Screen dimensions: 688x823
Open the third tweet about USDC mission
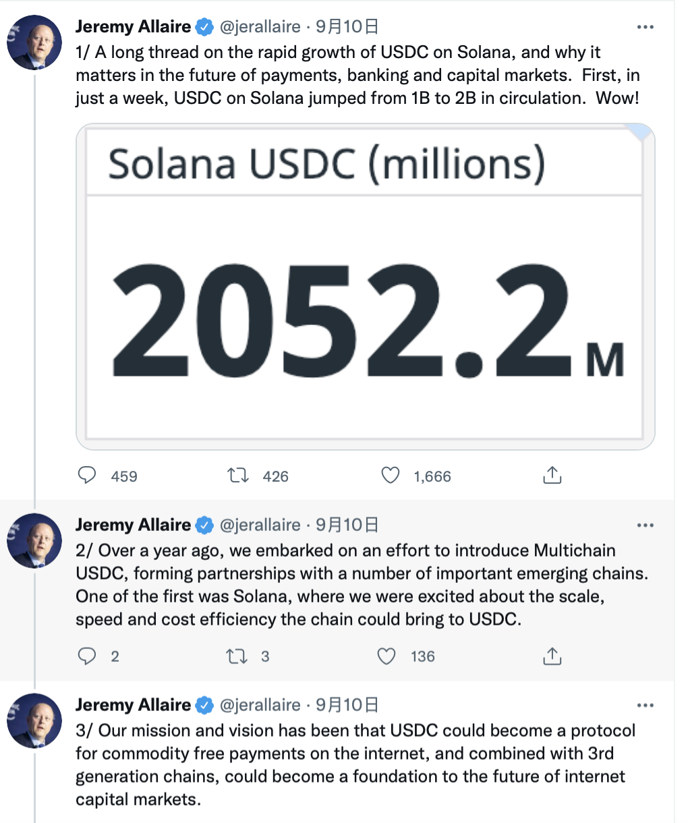coord(355,765)
